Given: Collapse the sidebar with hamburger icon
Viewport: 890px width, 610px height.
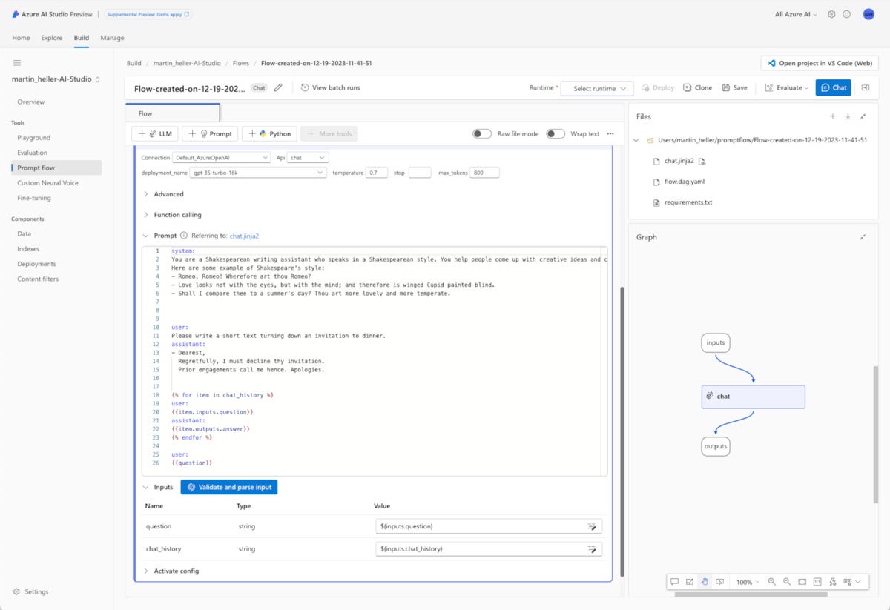Looking at the screenshot, I should pos(17,63).
